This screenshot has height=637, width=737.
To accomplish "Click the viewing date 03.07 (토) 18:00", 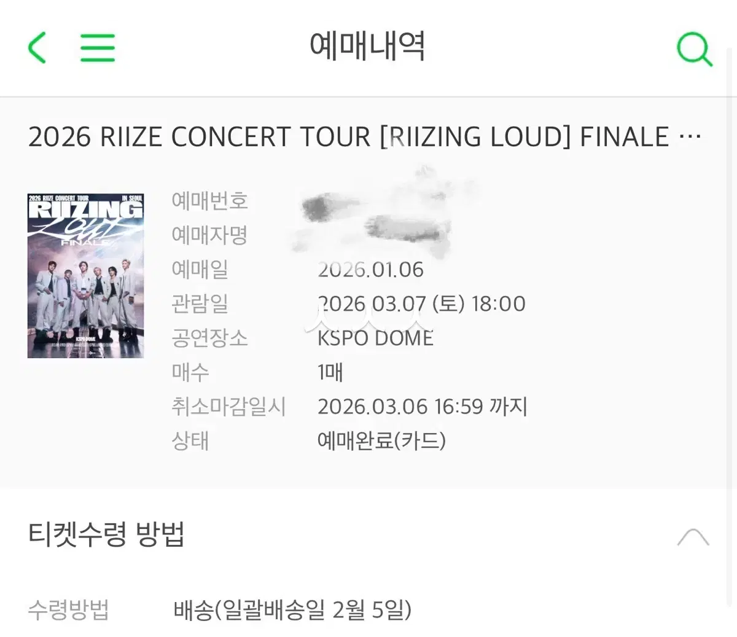I will 421,303.
